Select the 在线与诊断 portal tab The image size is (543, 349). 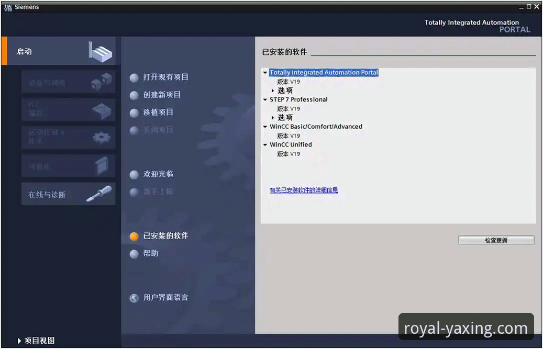[68, 194]
